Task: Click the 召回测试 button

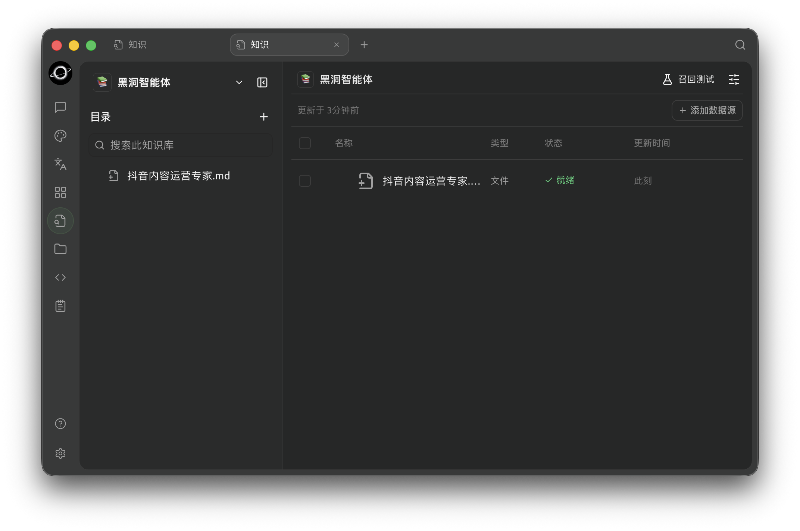Action: coord(688,79)
